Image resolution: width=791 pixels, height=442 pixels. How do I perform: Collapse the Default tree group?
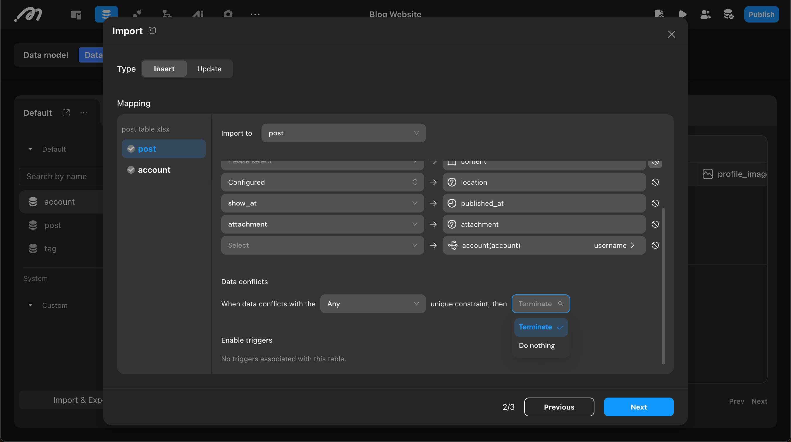(x=30, y=149)
